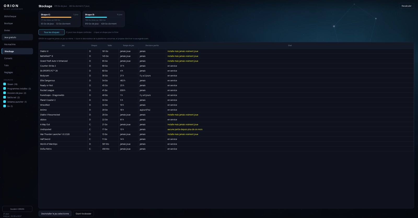
Task: Select the Counter-Strike 2 row
Action: [x=226, y=66]
